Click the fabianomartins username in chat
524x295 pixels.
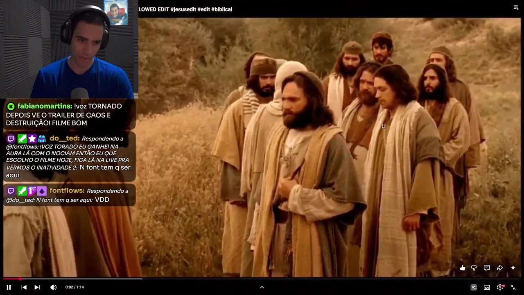45,106
